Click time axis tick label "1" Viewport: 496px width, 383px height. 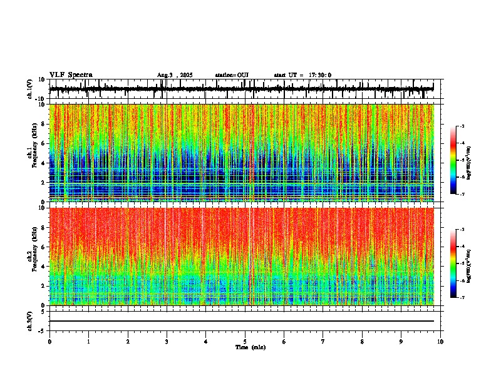[x=88, y=342]
